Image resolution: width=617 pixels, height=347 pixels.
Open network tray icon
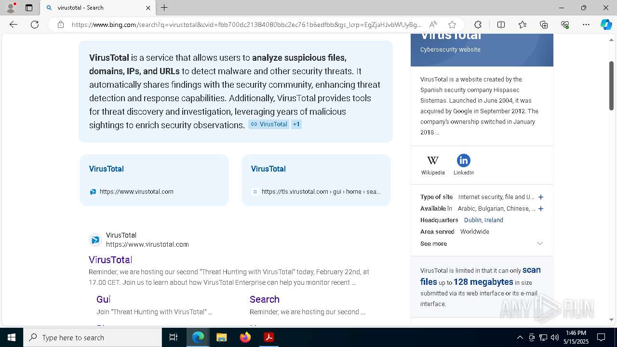(543, 337)
